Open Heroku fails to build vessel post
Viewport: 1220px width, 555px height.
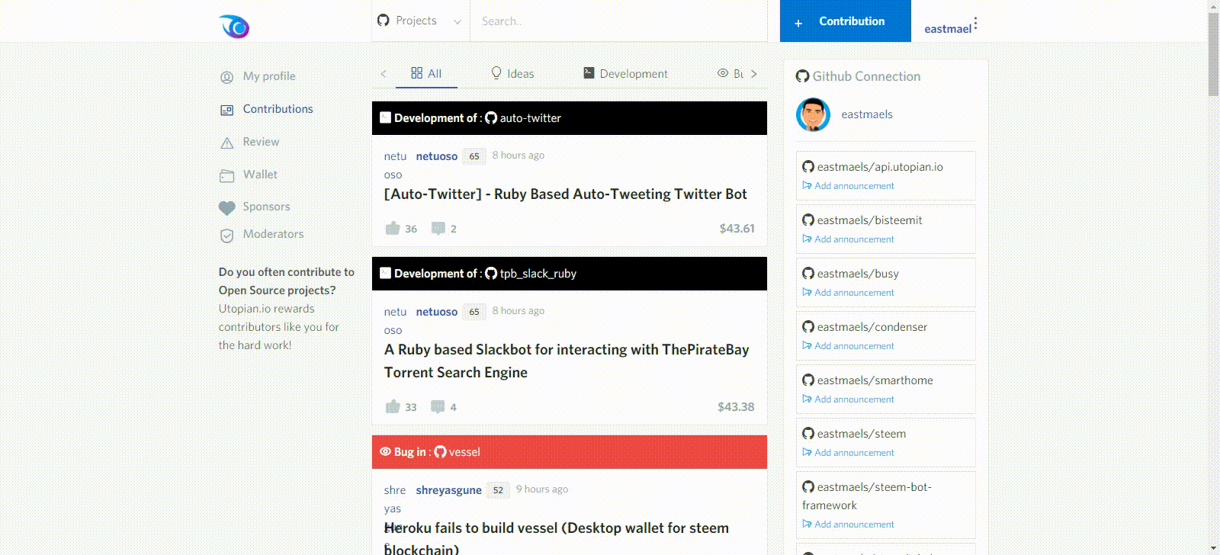pyautogui.click(x=557, y=538)
